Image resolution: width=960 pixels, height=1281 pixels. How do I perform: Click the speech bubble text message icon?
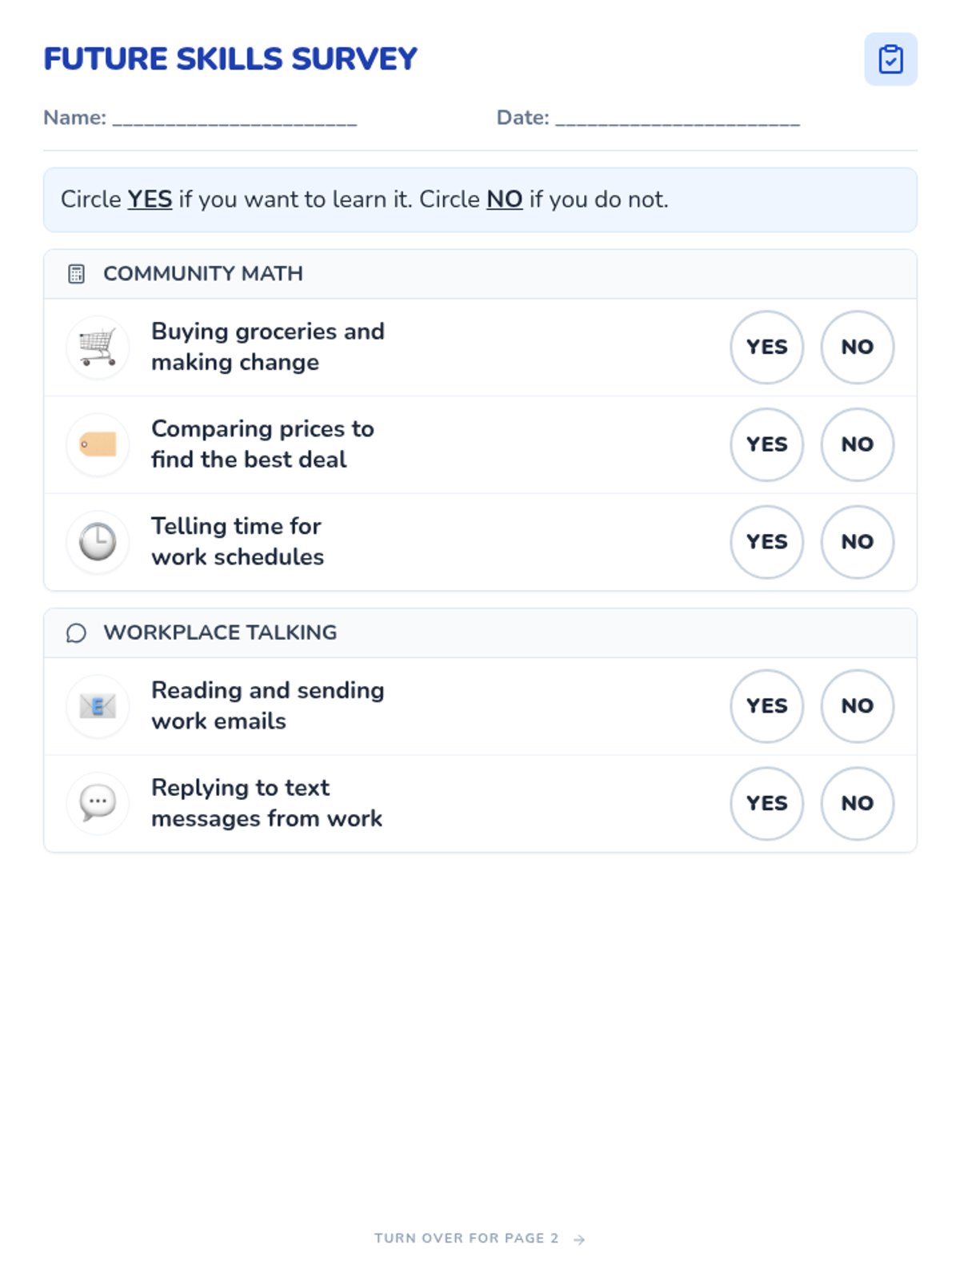tap(98, 803)
